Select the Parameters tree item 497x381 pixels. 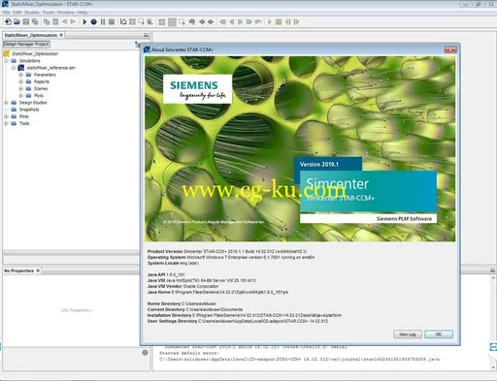(x=45, y=75)
